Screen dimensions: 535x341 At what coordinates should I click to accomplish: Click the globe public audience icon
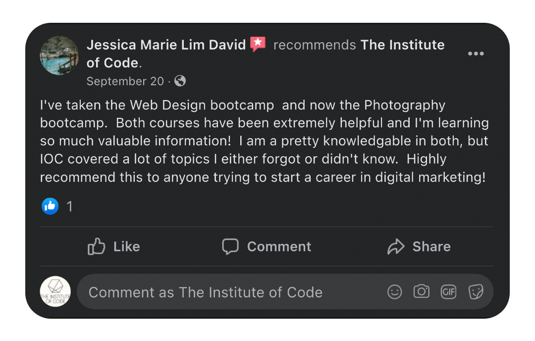click(180, 81)
